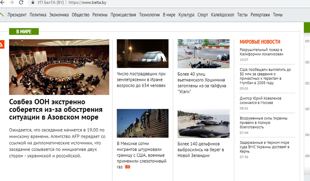Open the Iran earthquake casualties article link

141,80
